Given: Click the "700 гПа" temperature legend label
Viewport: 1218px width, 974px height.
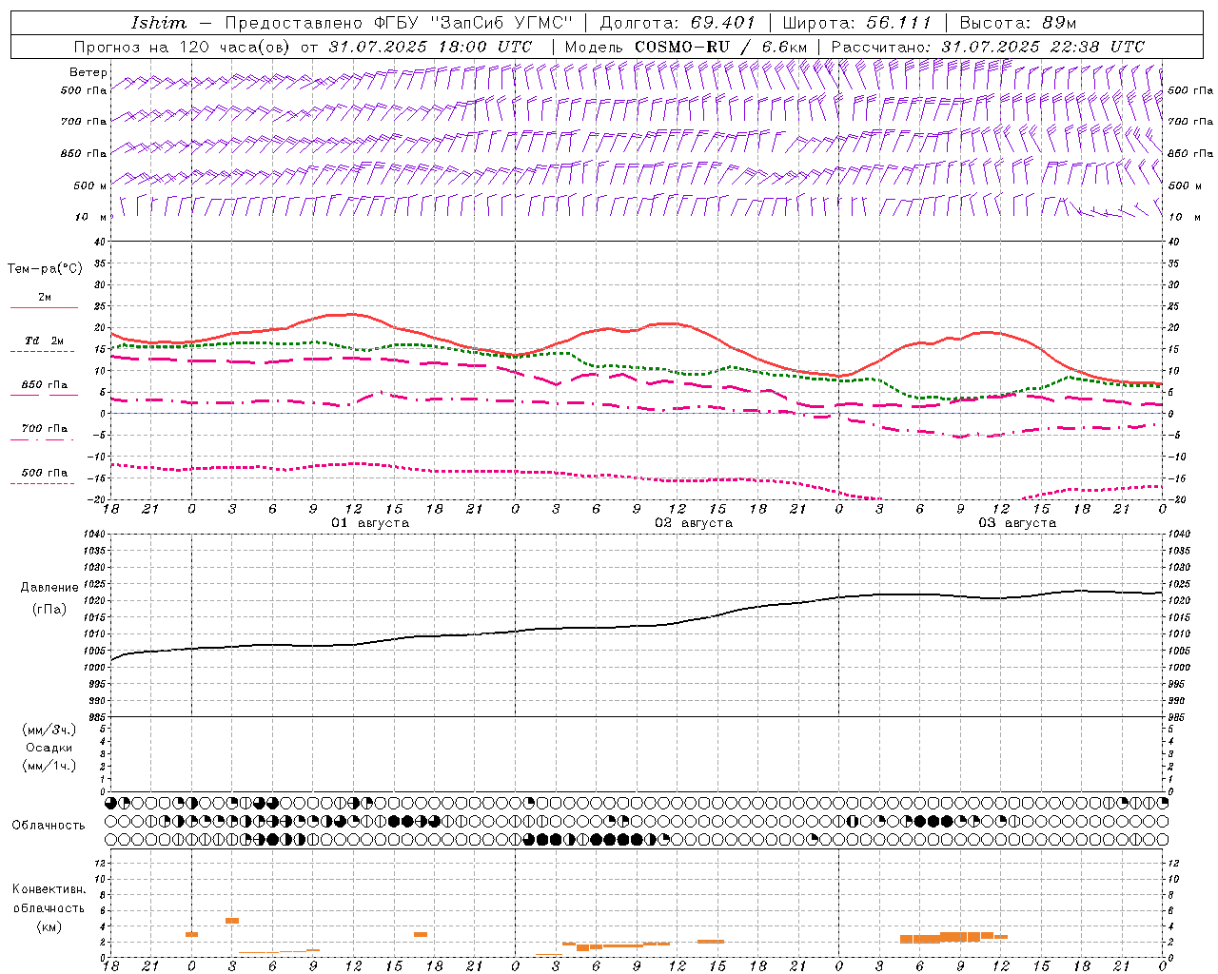Looking at the screenshot, I should 45,428.
